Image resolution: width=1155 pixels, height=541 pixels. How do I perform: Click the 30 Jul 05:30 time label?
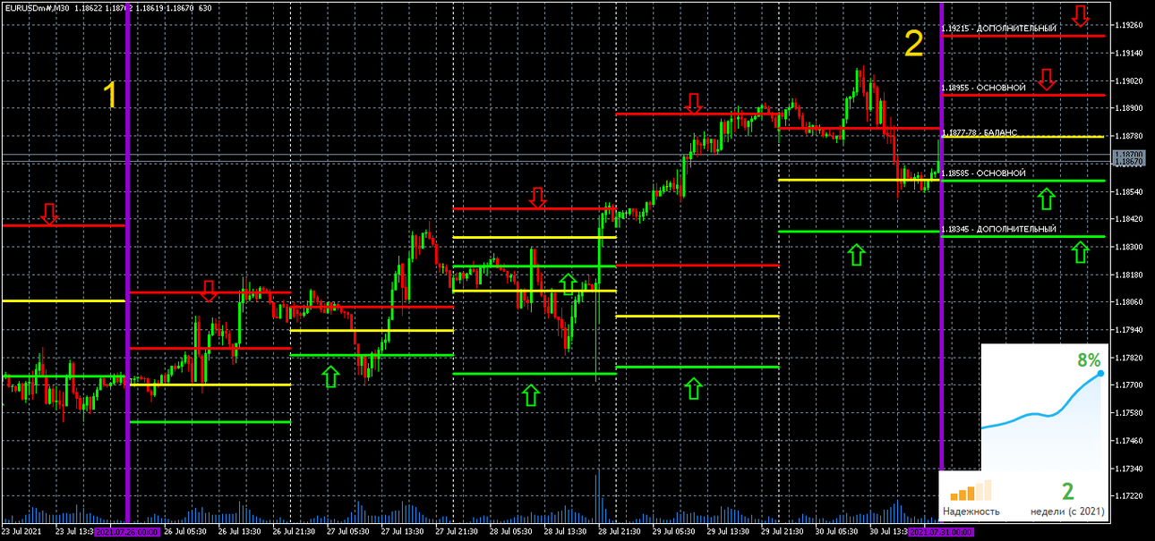click(837, 533)
